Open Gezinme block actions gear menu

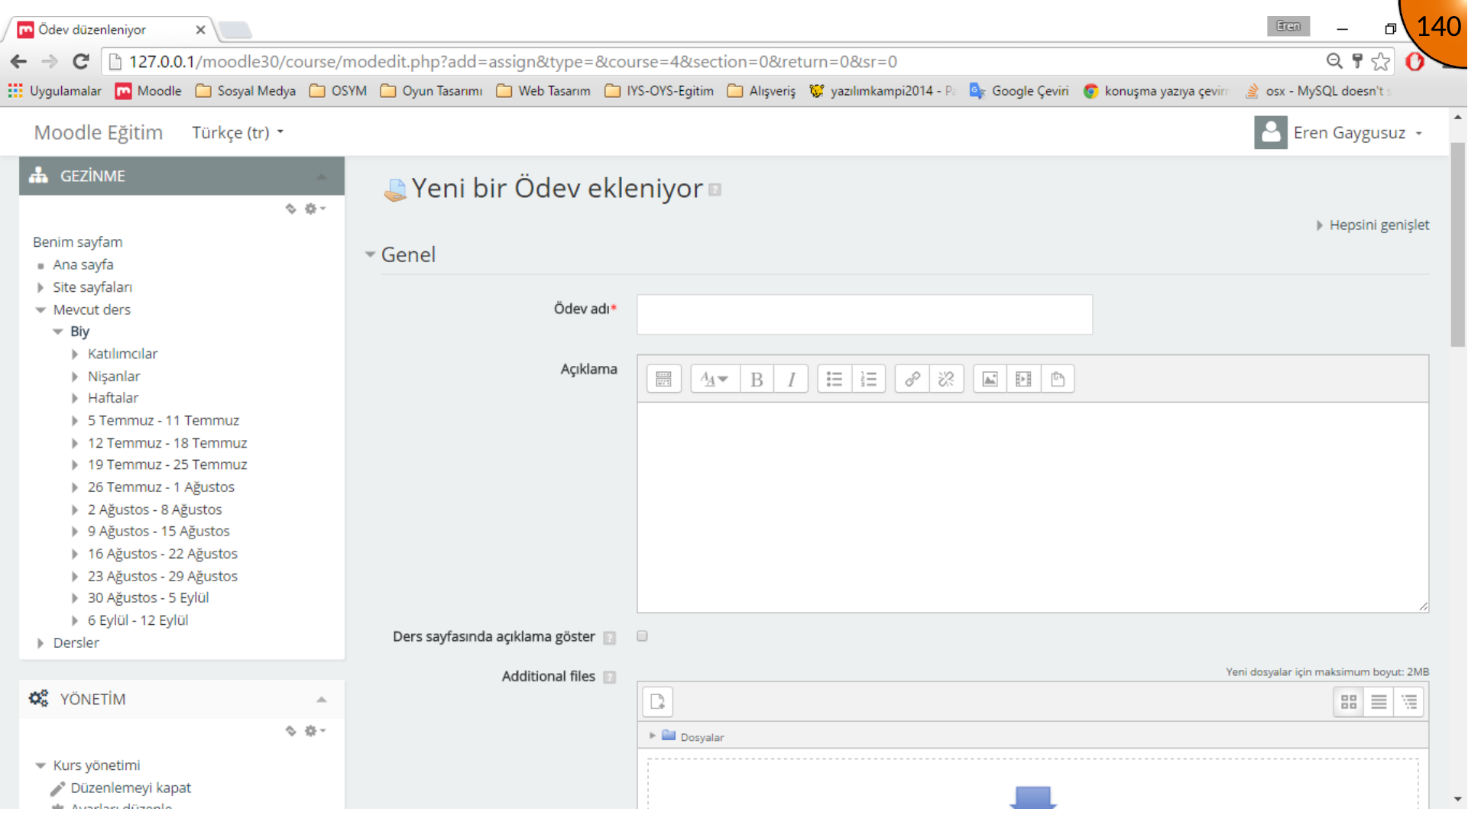tap(315, 209)
